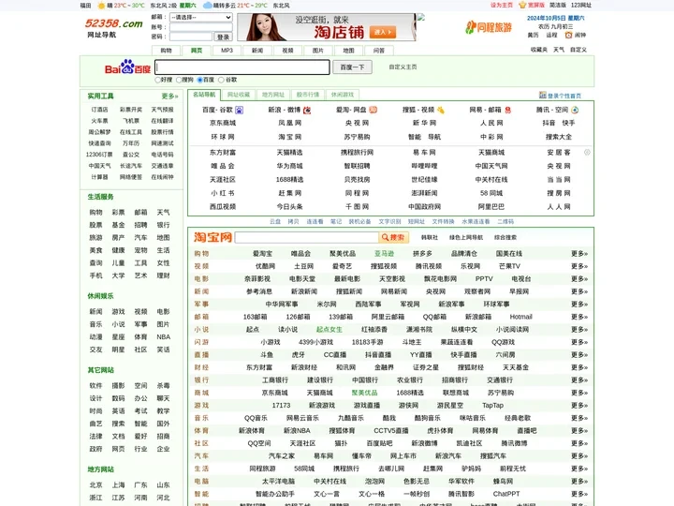The image size is (674, 506).
Task: Open the 邮箱 provider dropdown
Action: pyautogui.click(x=201, y=17)
